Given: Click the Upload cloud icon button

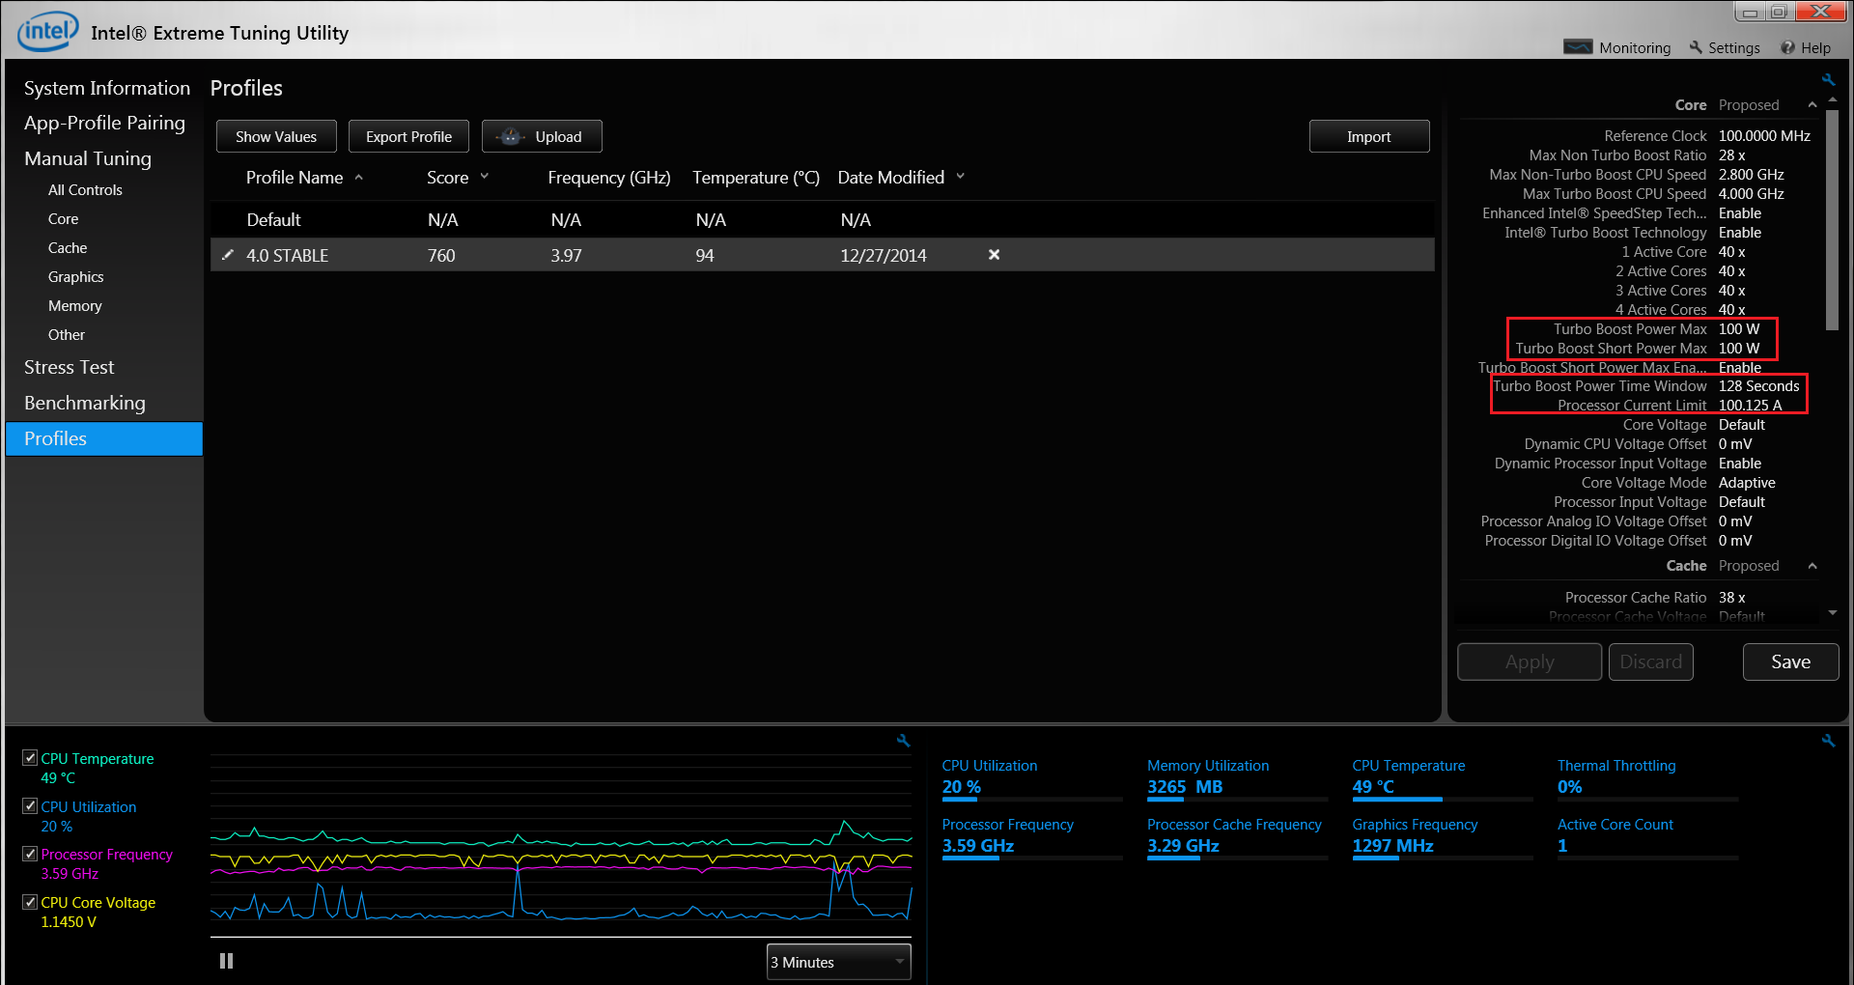Looking at the screenshot, I should click(x=542, y=136).
